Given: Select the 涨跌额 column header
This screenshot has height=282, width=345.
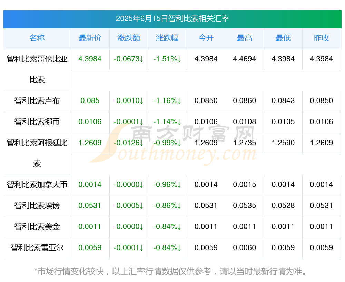Looking at the screenshot, I should (129, 38).
